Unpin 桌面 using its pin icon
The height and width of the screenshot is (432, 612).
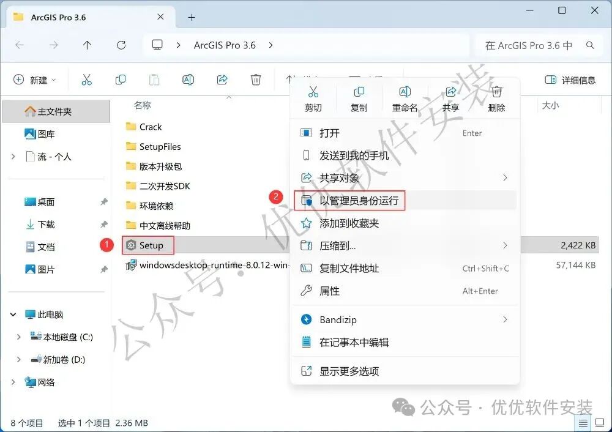104,202
